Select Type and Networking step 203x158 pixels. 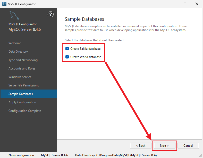click(x=23, y=60)
